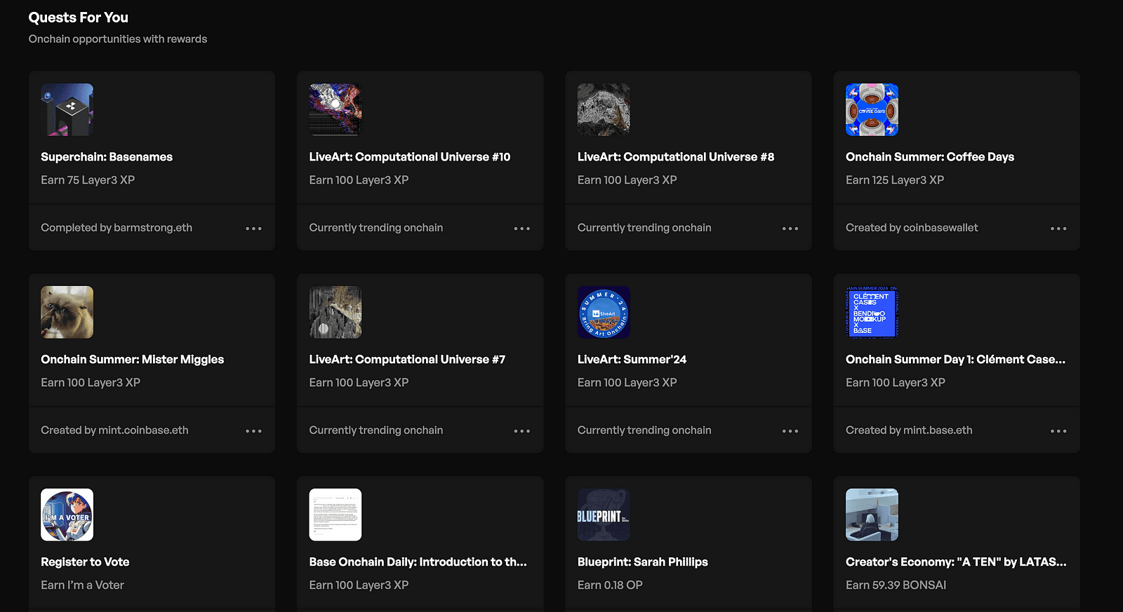The width and height of the screenshot is (1123, 612).
Task: Open more options on Computational Universe #10 card
Action: point(521,229)
